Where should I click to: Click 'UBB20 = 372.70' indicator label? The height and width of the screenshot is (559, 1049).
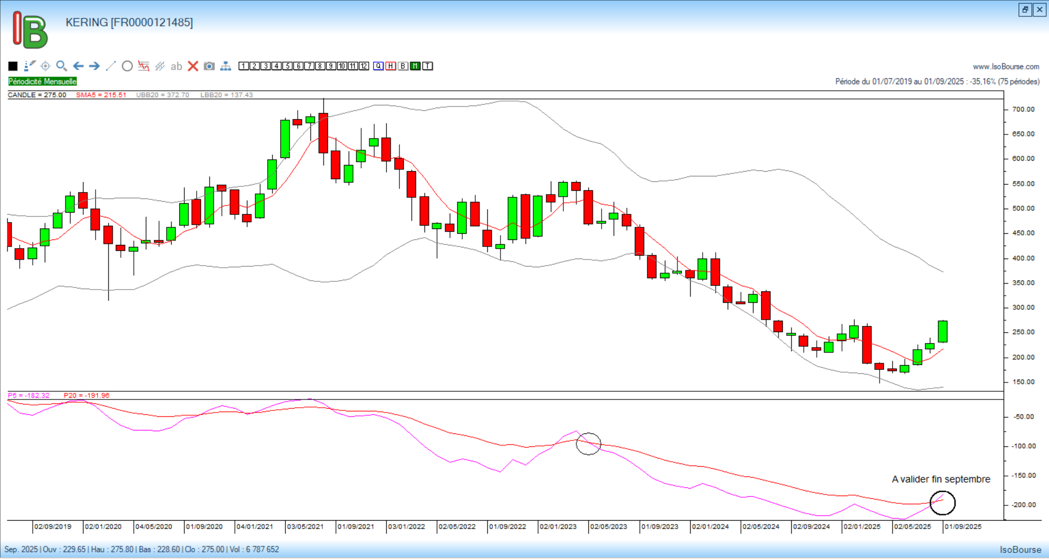pyautogui.click(x=163, y=95)
